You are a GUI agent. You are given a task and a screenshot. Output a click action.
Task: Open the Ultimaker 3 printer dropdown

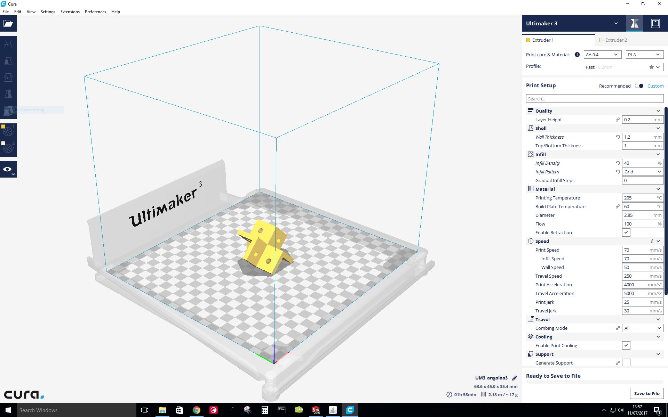[574, 24]
